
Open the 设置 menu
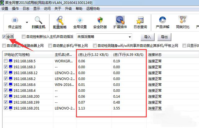[5, 8]
